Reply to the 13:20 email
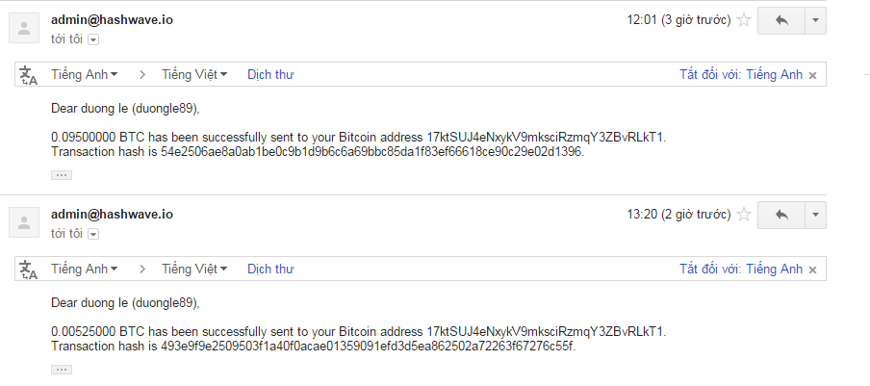The image size is (870, 386). tap(780, 214)
